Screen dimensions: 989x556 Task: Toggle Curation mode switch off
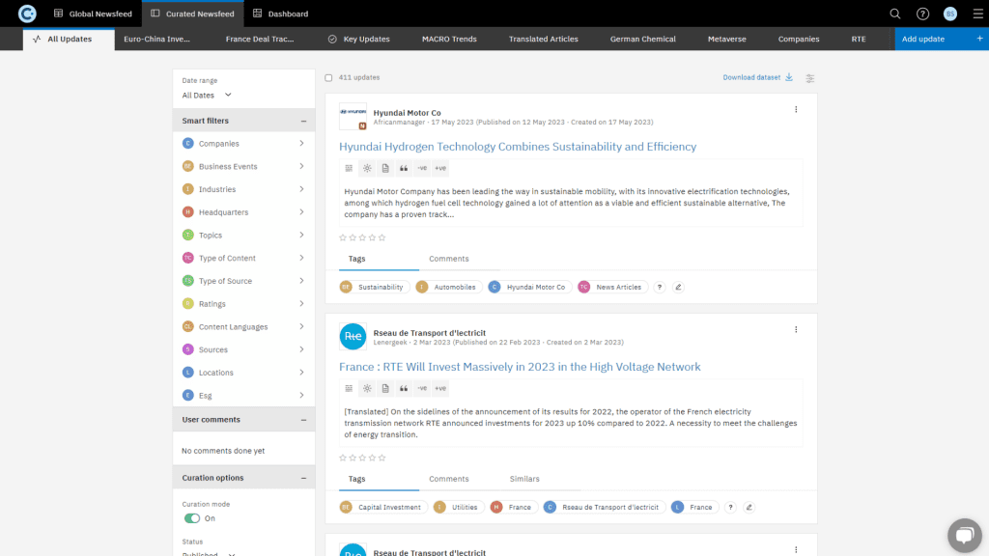click(x=192, y=518)
